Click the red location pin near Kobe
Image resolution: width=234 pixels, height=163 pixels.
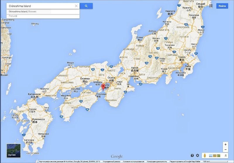click(x=103, y=87)
